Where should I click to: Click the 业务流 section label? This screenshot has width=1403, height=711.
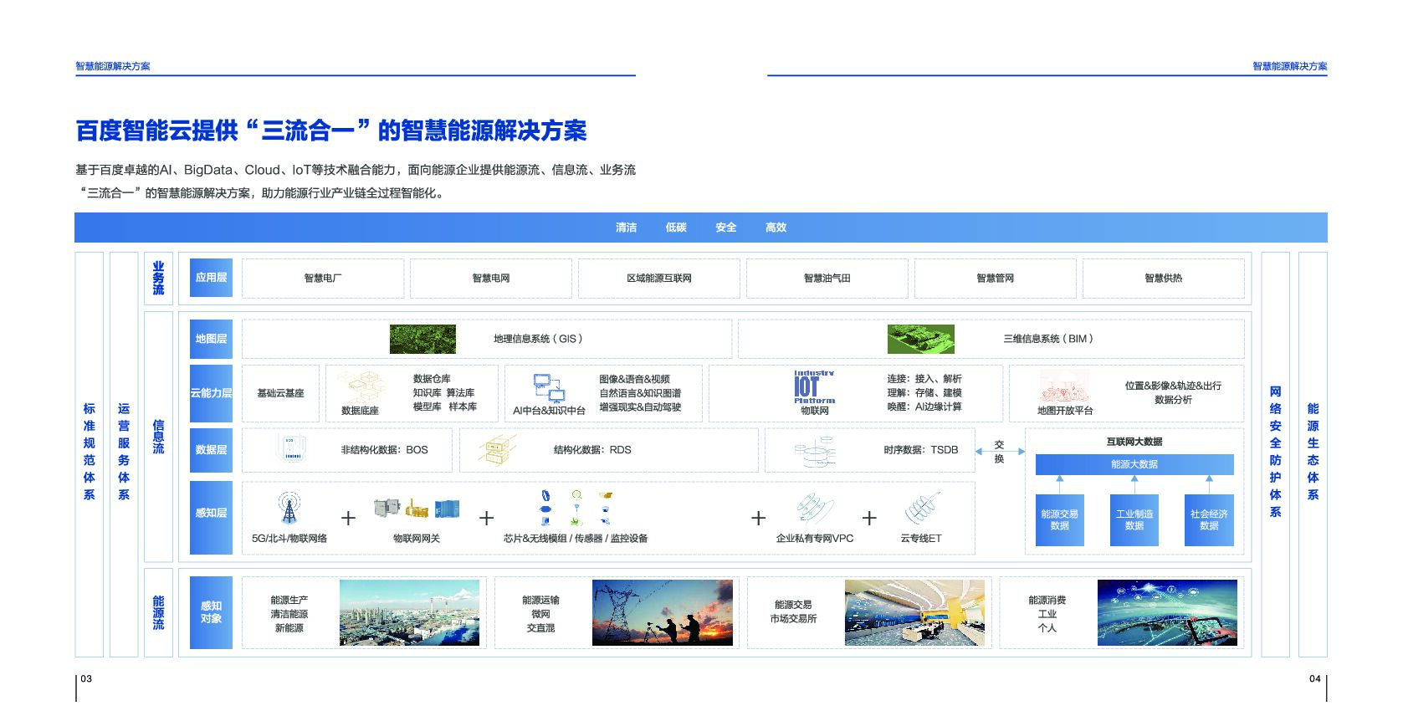click(159, 279)
